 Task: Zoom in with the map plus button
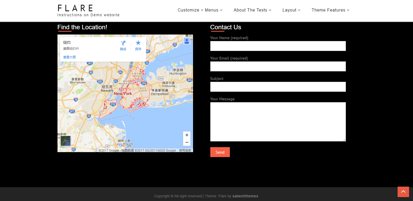187,135
